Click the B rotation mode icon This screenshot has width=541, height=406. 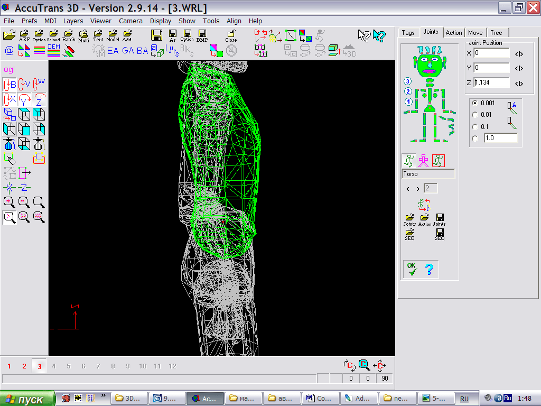click(10, 84)
